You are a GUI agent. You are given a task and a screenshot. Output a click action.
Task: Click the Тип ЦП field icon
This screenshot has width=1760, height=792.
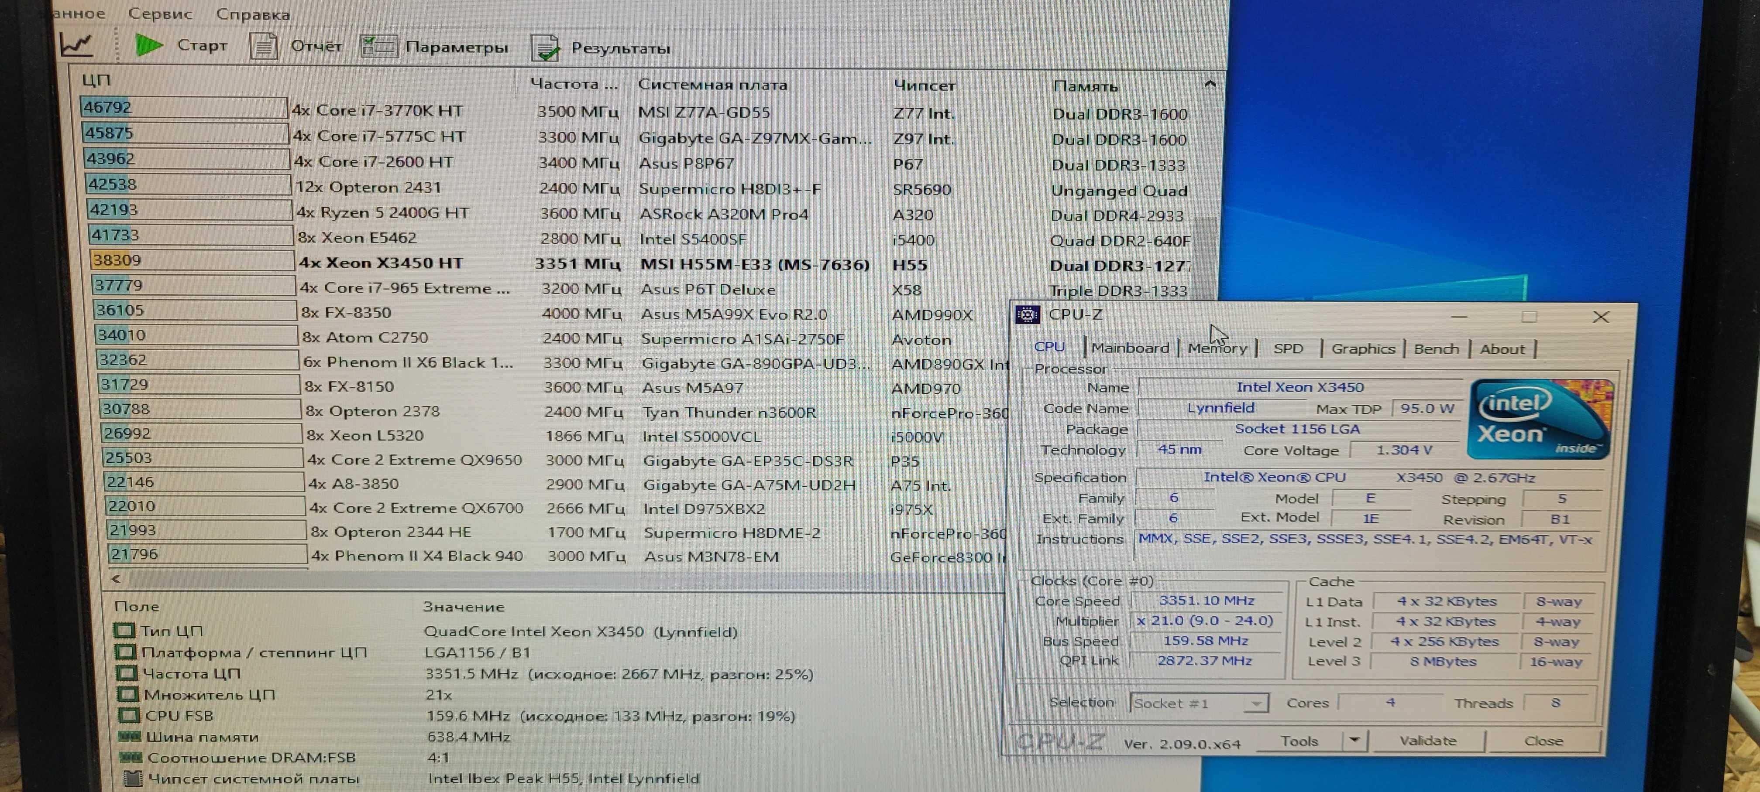pos(124,630)
